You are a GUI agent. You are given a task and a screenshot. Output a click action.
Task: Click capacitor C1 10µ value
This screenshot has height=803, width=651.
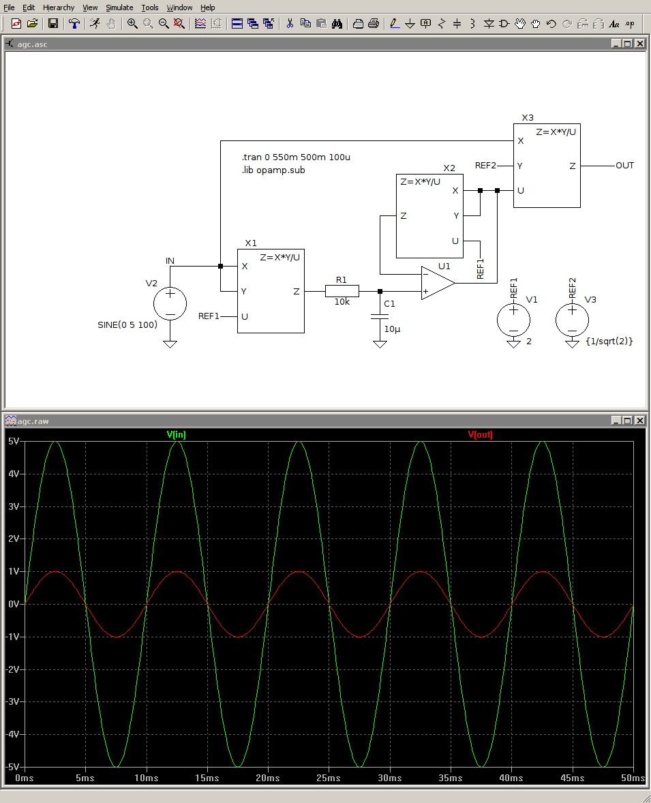[x=393, y=329]
